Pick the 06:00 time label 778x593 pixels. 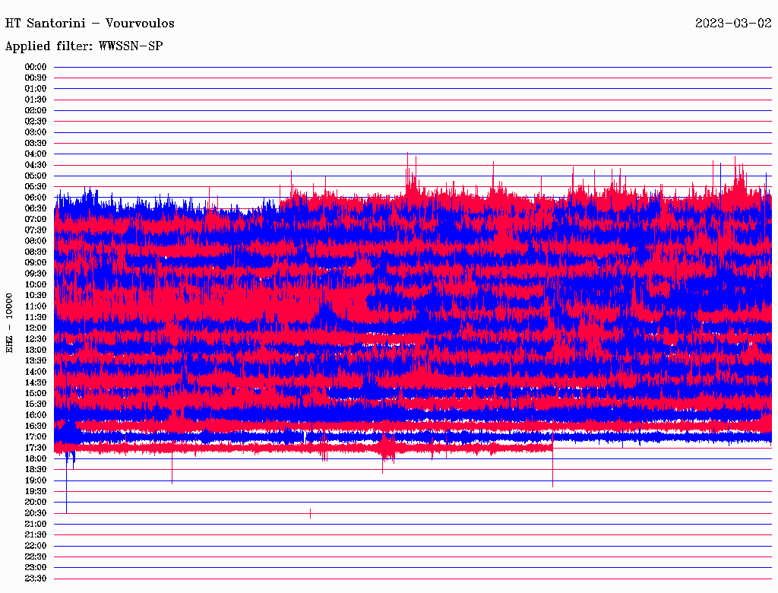[x=36, y=198]
